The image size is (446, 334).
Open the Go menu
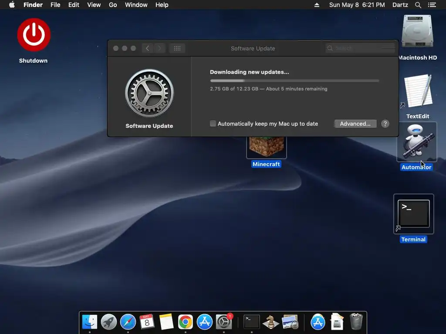point(113,5)
